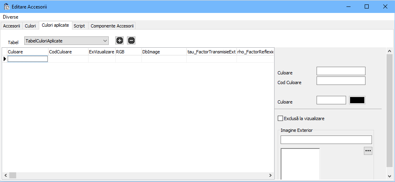Click the Imagine Exterior path field

point(326,140)
